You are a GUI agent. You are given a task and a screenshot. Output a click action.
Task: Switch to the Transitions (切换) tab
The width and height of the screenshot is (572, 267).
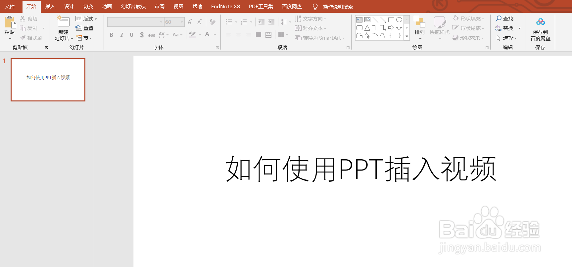point(88,7)
